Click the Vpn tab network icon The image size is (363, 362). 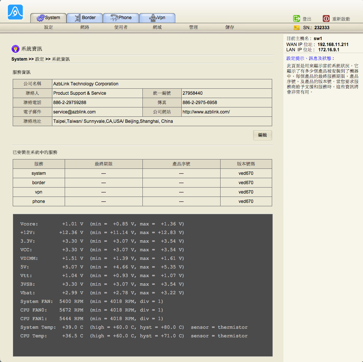pyautogui.click(x=153, y=18)
